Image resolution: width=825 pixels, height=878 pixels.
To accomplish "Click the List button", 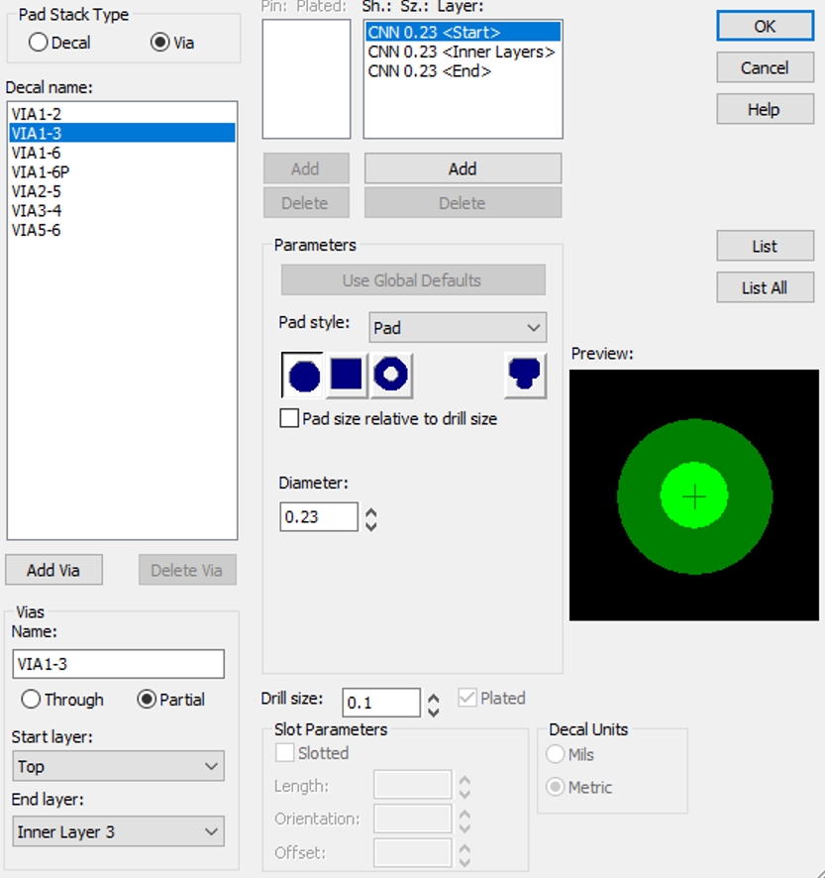I will pyautogui.click(x=766, y=246).
